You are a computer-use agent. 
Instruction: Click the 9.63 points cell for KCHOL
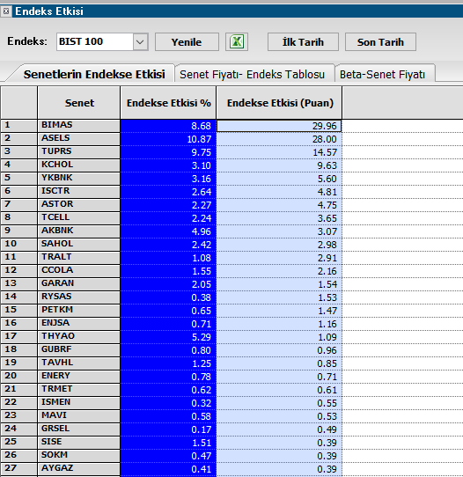pyautogui.click(x=279, y=165)
